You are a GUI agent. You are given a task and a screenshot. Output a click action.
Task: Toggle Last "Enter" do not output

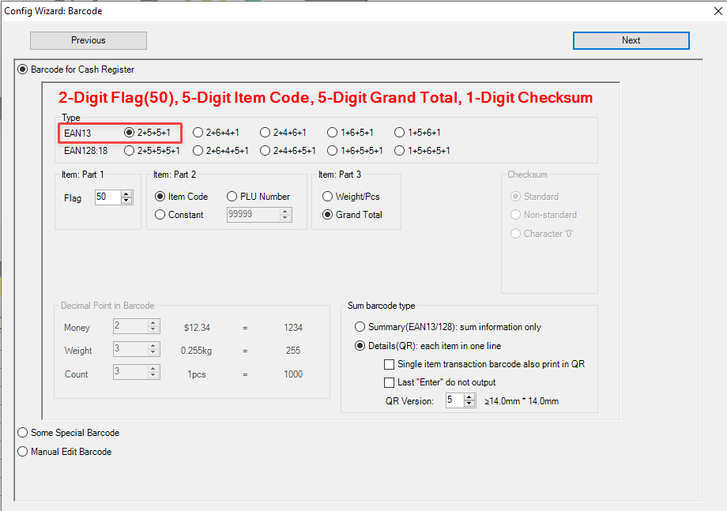440,382
